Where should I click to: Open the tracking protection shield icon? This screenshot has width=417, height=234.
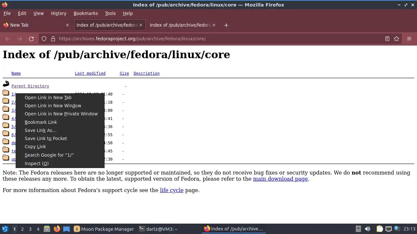pyautogui.click(x=44, y=39)
